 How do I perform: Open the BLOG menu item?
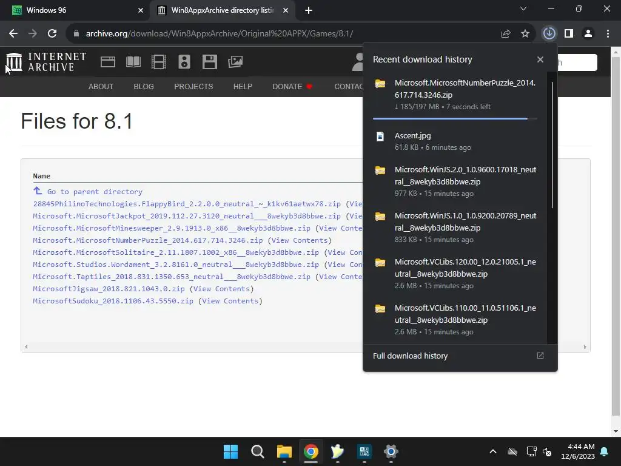(144, 86)
